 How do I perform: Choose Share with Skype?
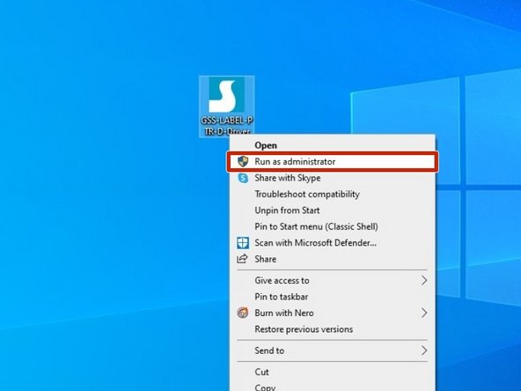[333, 178]
